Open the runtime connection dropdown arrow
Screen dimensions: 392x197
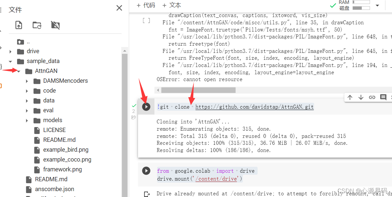point(378,6)
